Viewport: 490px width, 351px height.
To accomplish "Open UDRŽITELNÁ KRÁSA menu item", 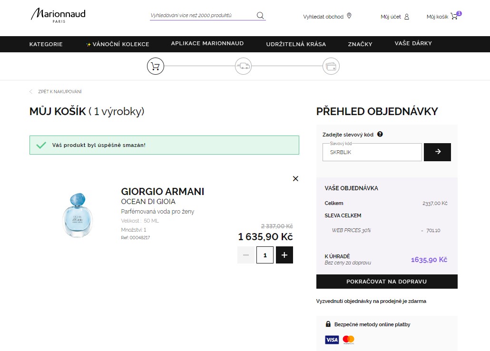I will (296, 44).
